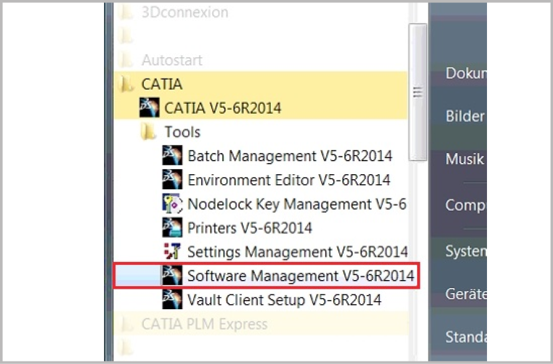Image resolution: width=553 pixels, height=364 pixels.
Task: Open Printers V5-6R2014 entry
Action: [x=250, y=228]
